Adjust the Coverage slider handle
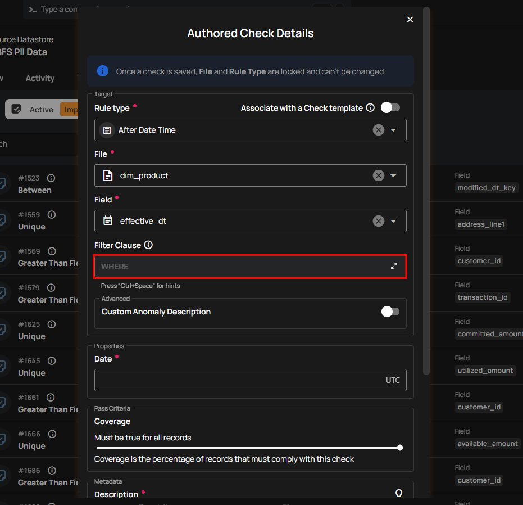This screenshot has width=523, height=505. (400, 448)
